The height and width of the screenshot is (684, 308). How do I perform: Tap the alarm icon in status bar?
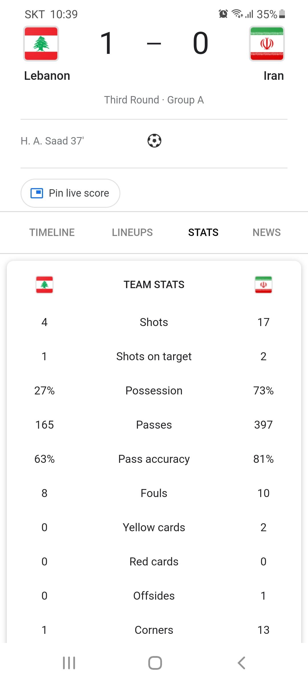(x=223, y=14)
